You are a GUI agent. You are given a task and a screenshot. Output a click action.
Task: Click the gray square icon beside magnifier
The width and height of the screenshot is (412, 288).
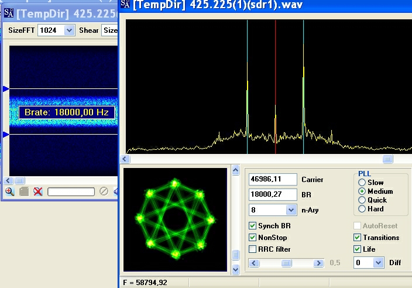[24, 191]
